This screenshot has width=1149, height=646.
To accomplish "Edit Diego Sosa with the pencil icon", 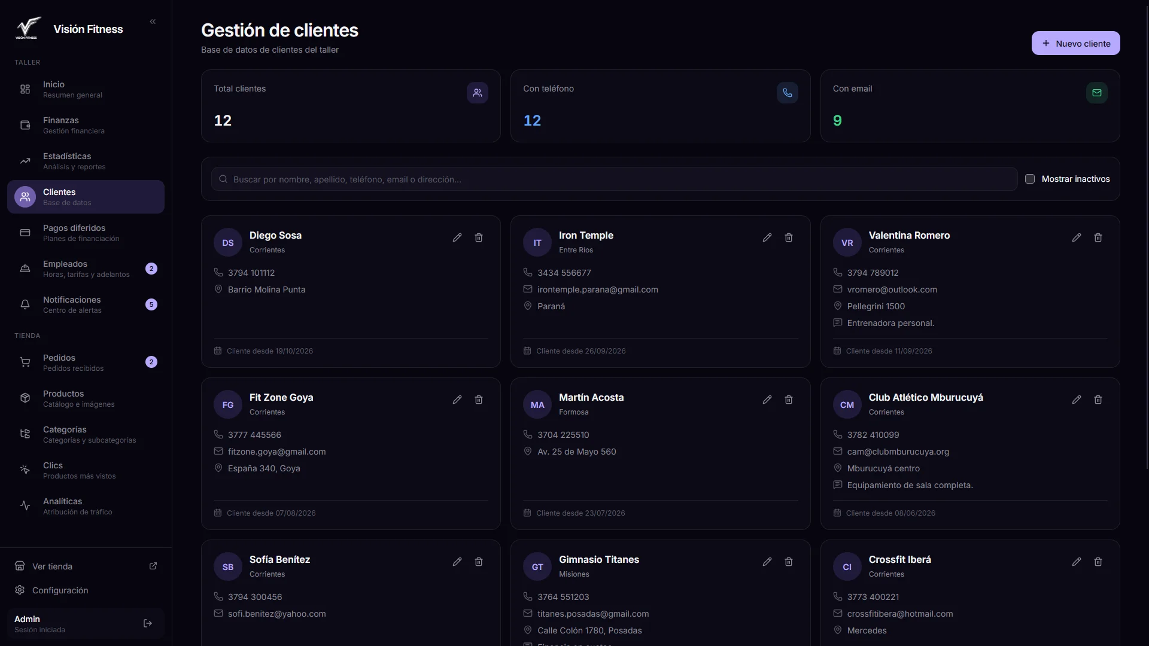I will click(x=457, y=237).
